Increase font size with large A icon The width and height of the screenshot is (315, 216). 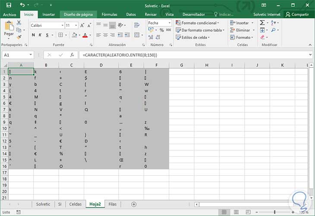(x=82, y=25)
